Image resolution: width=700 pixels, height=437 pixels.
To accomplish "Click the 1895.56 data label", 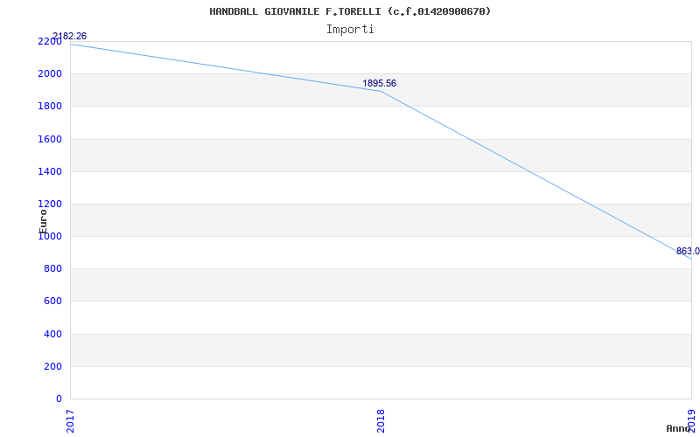I will click(379, 83).
